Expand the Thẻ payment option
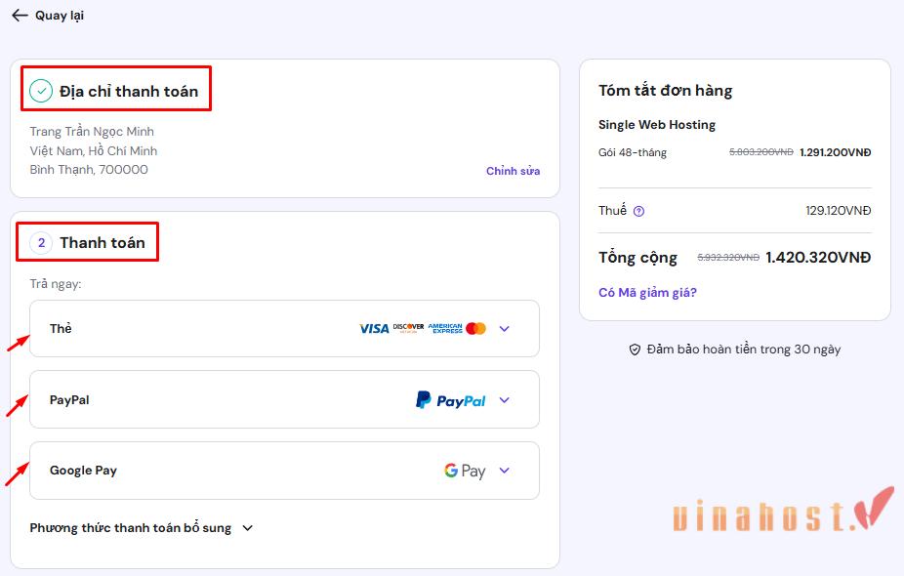The image size is (904, 576). point(504,328)
